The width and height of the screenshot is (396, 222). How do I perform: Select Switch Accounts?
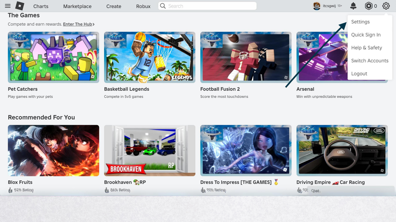370,61
